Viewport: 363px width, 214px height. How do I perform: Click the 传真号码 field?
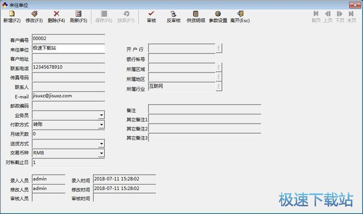click(x=68, y=77)
